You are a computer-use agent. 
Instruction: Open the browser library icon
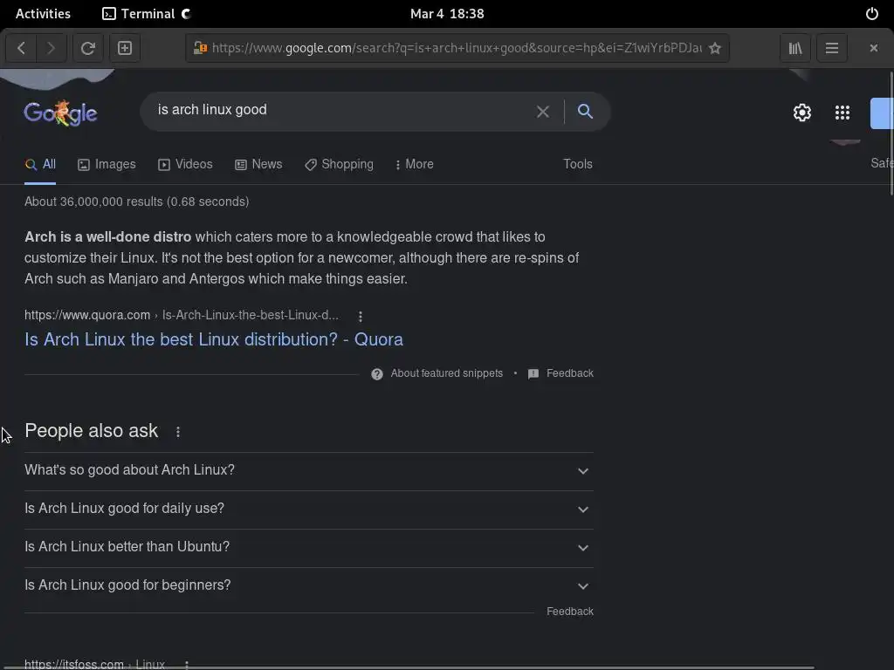pyautogui.click(x=794, y=48)
